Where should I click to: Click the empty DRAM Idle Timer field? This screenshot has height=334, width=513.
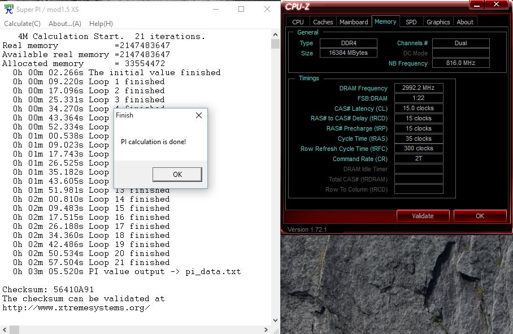click(x=419, y=169)
